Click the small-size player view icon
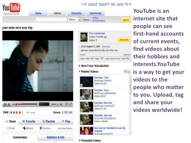Image resolution: width=191 pixels, height=143 pixels. point(67,104)
